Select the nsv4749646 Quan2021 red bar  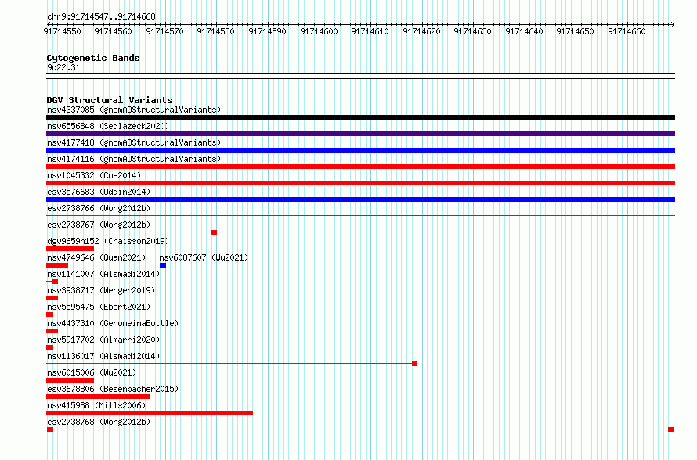pyautogui.click(x=57, y=265)
